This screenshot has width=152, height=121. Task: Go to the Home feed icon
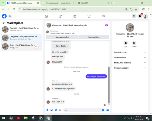pyautogui.click(x=47, y=16)
